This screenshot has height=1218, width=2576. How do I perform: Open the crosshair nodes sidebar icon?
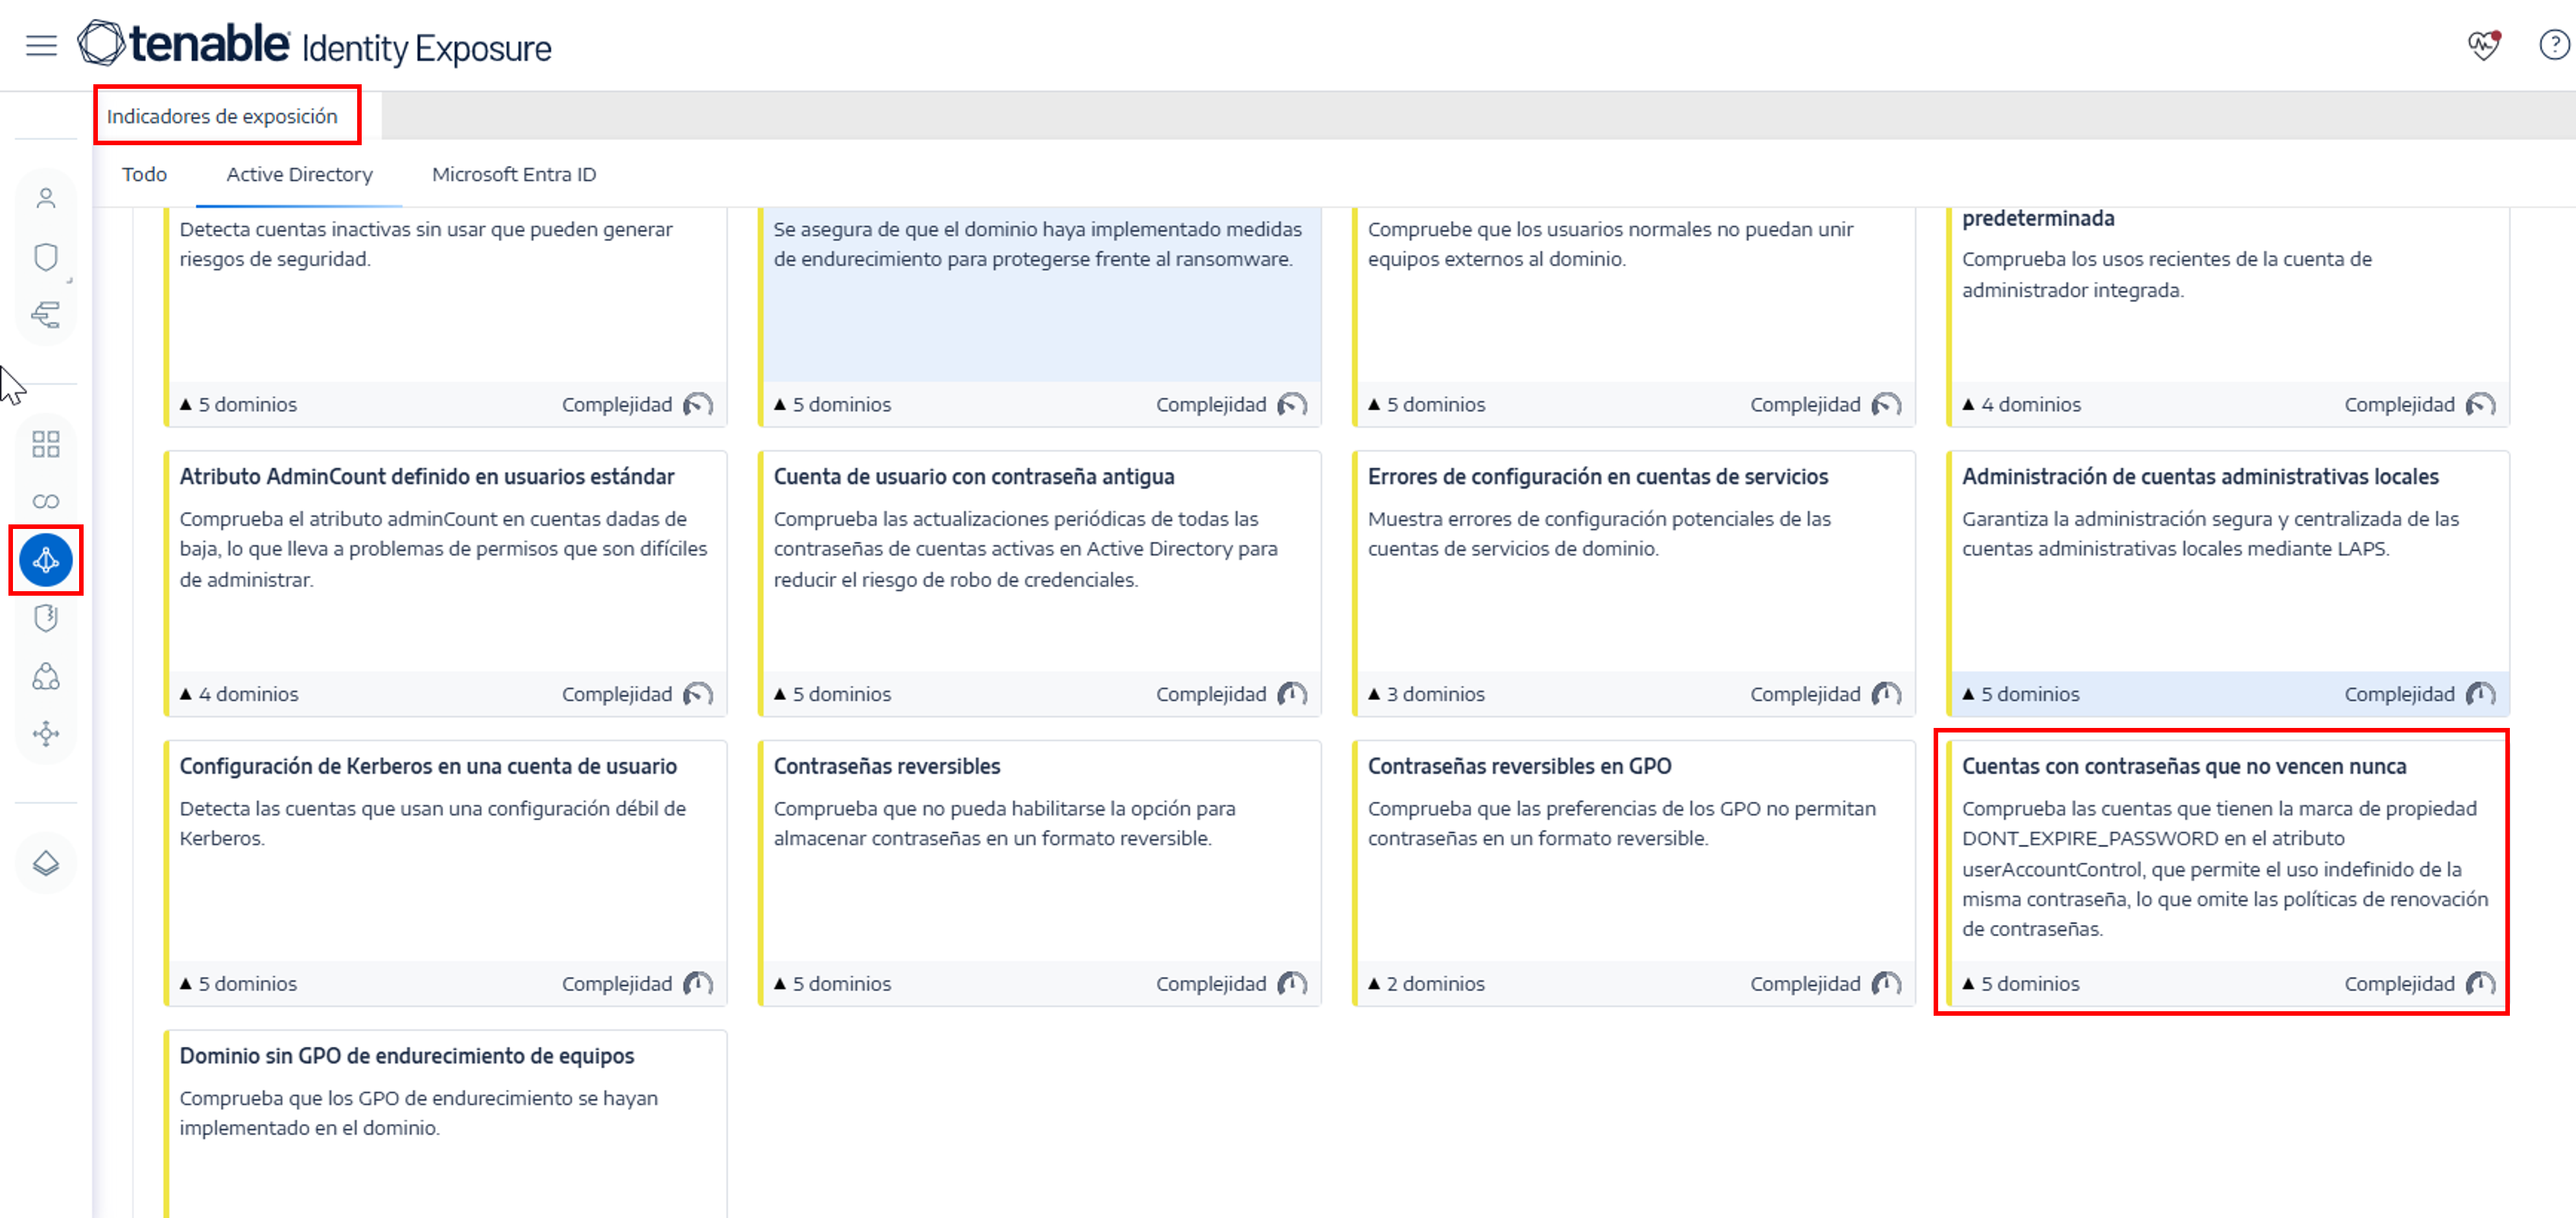tap(46, 735)
